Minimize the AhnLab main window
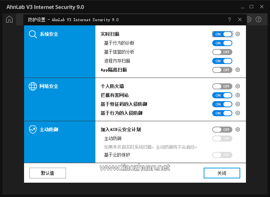This screenshot has width=270, height=197. click(x=243, y=7)
